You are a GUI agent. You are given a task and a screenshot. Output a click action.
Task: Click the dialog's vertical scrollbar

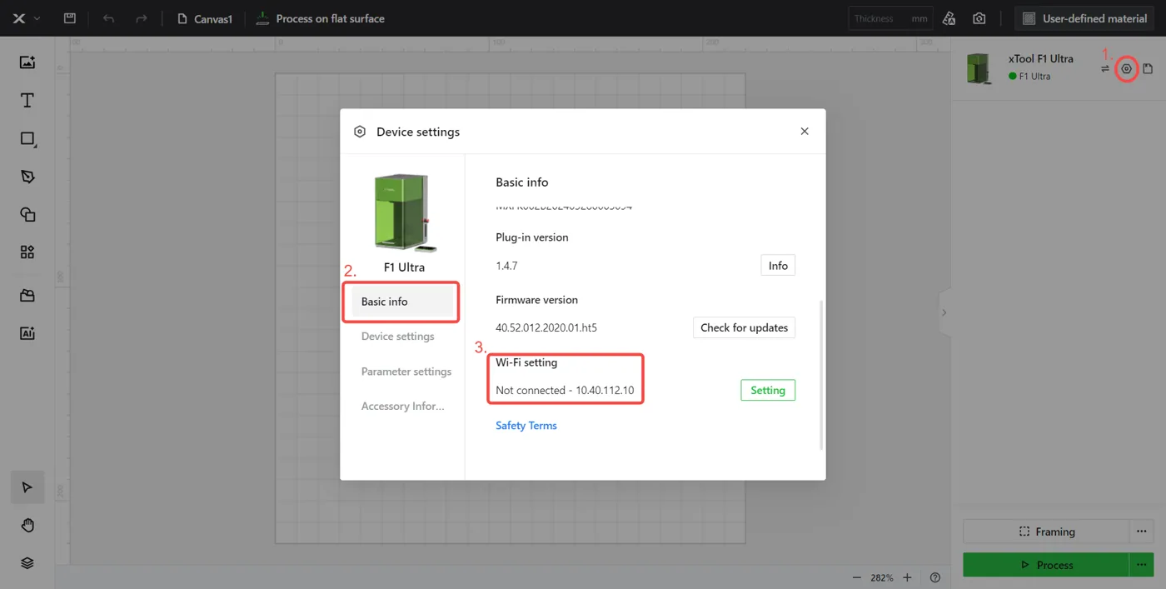[x=821, y=375]
